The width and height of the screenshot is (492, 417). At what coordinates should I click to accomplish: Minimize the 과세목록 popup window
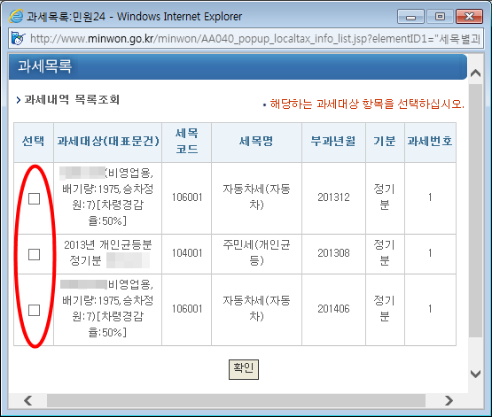pyautogui.click(x=410, y=17)
